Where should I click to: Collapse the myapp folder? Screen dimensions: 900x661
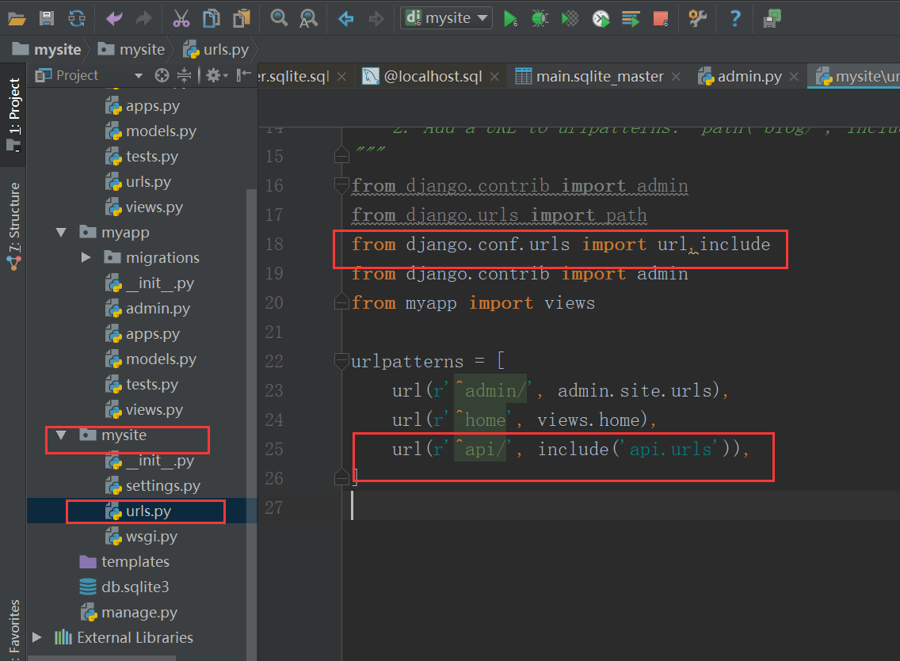click(x=61, y=233)
